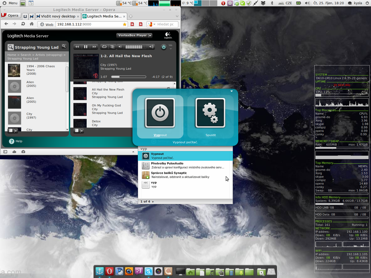
Task: Click the search magnifier in the Strapping Young Lad header
Action: point(64,46)
